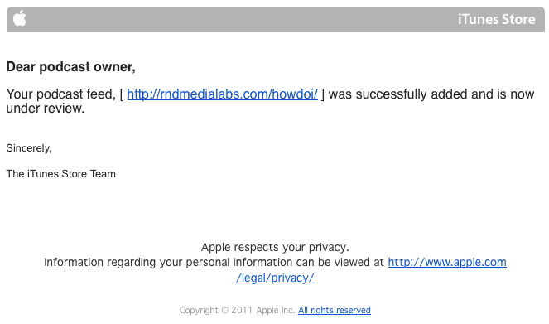Click the 'Your podcast feed,' text
The height and width of the screenshot is (324, 549).
coord(61,94)
